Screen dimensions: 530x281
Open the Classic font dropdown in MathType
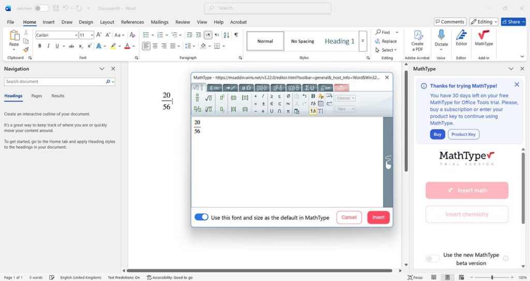tap(345, 98)
